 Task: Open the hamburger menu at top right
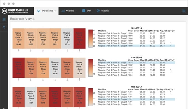(184, 11)
